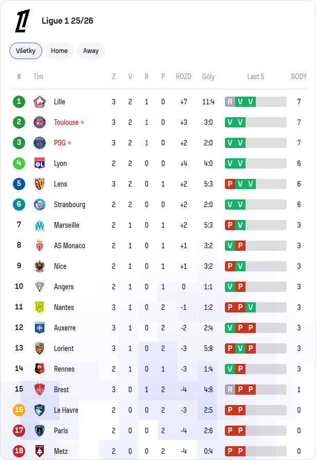The height and width of the screenshot is (460, 316).
Task: Click the Nantes yellow crest
Action: tap(39, 307)
